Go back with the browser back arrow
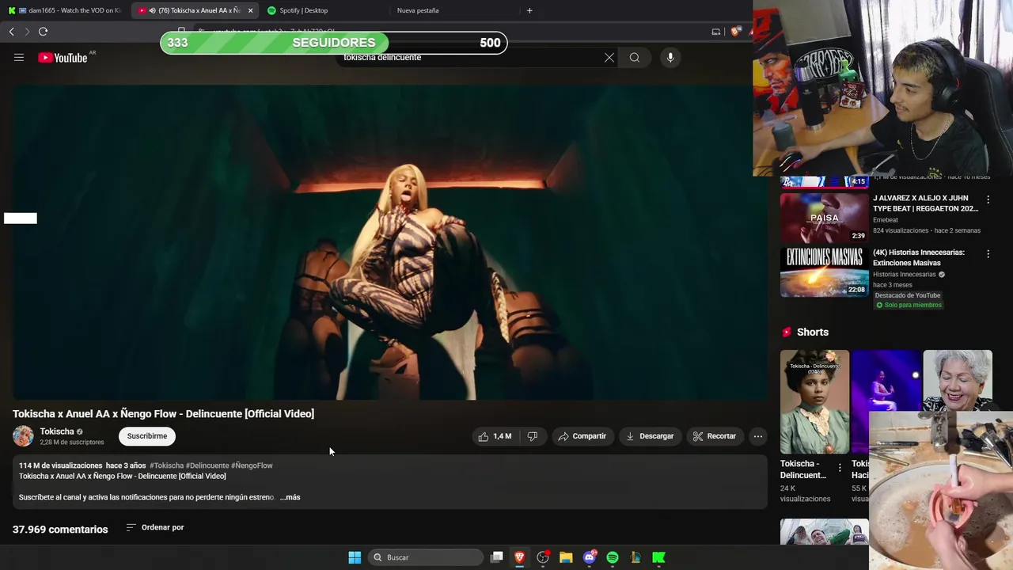The width and height of the screenshot is (1013, 570). pos(11,32)
